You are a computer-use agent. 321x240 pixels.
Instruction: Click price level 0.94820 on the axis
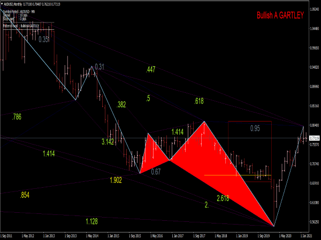coord(315,67)
